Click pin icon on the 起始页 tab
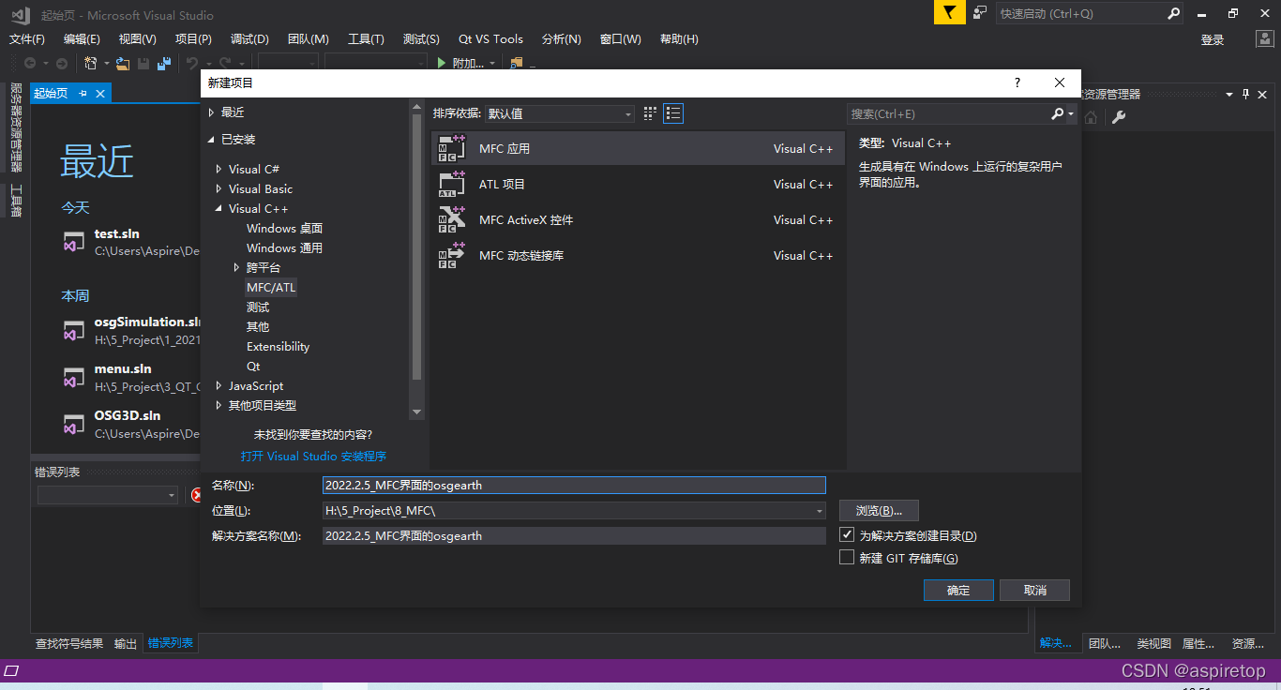The width and height of the screenshot is (1281, 690). [83, 94]
